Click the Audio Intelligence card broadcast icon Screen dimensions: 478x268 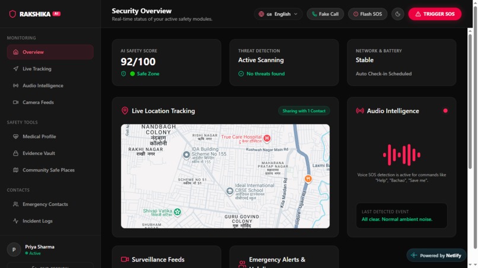(x=360, y=111)
